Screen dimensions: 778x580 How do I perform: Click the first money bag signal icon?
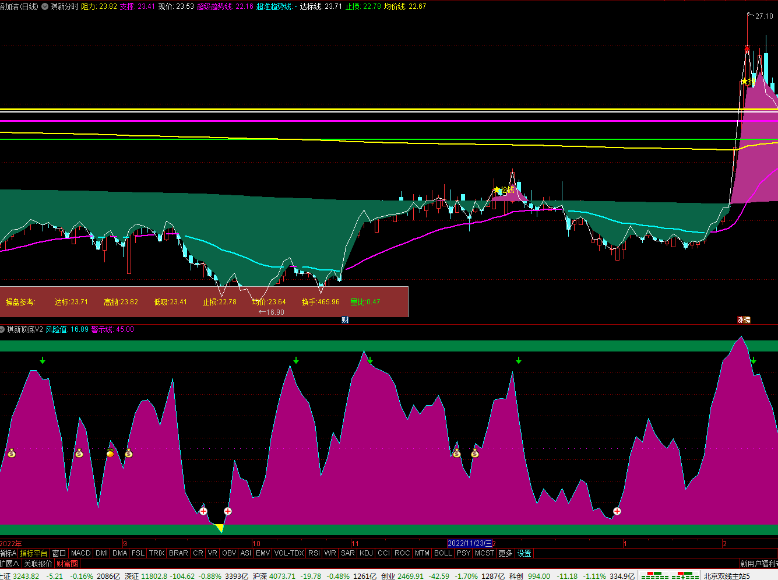click(x=11, y=453)
